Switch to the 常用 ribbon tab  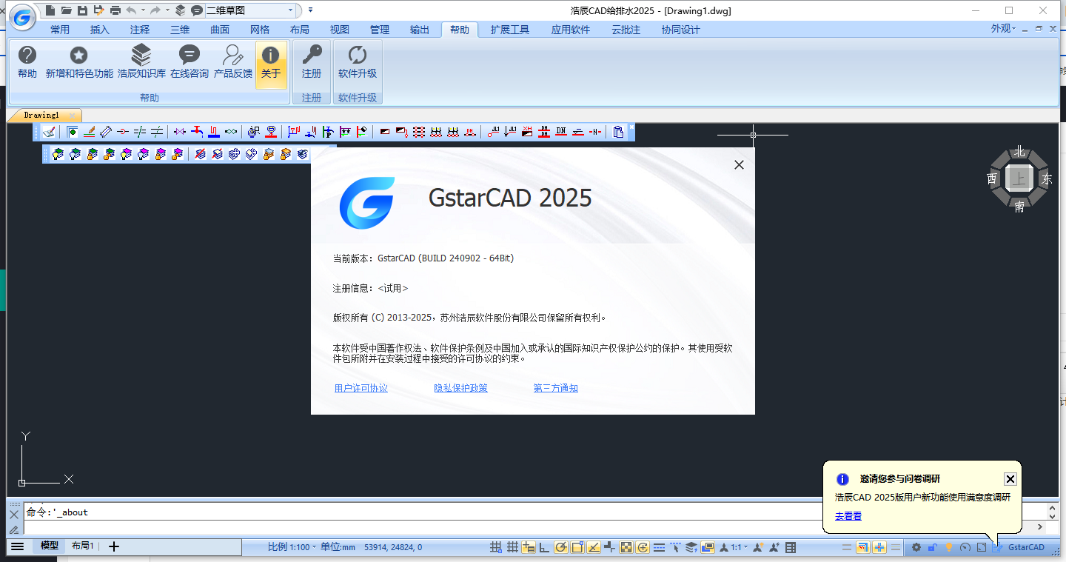point(60,30)
